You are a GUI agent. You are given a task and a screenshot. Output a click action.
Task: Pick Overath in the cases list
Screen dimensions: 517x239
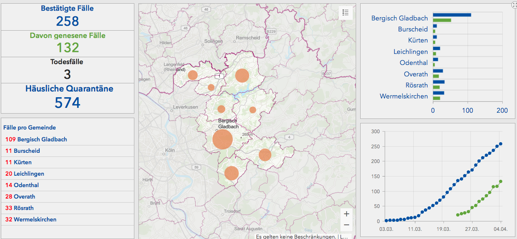click(x=24, y=197)
